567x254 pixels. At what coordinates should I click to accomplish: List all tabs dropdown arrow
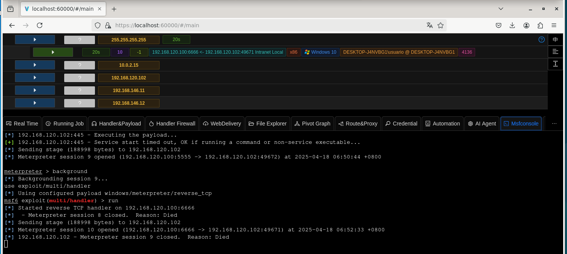pos(501,8)
